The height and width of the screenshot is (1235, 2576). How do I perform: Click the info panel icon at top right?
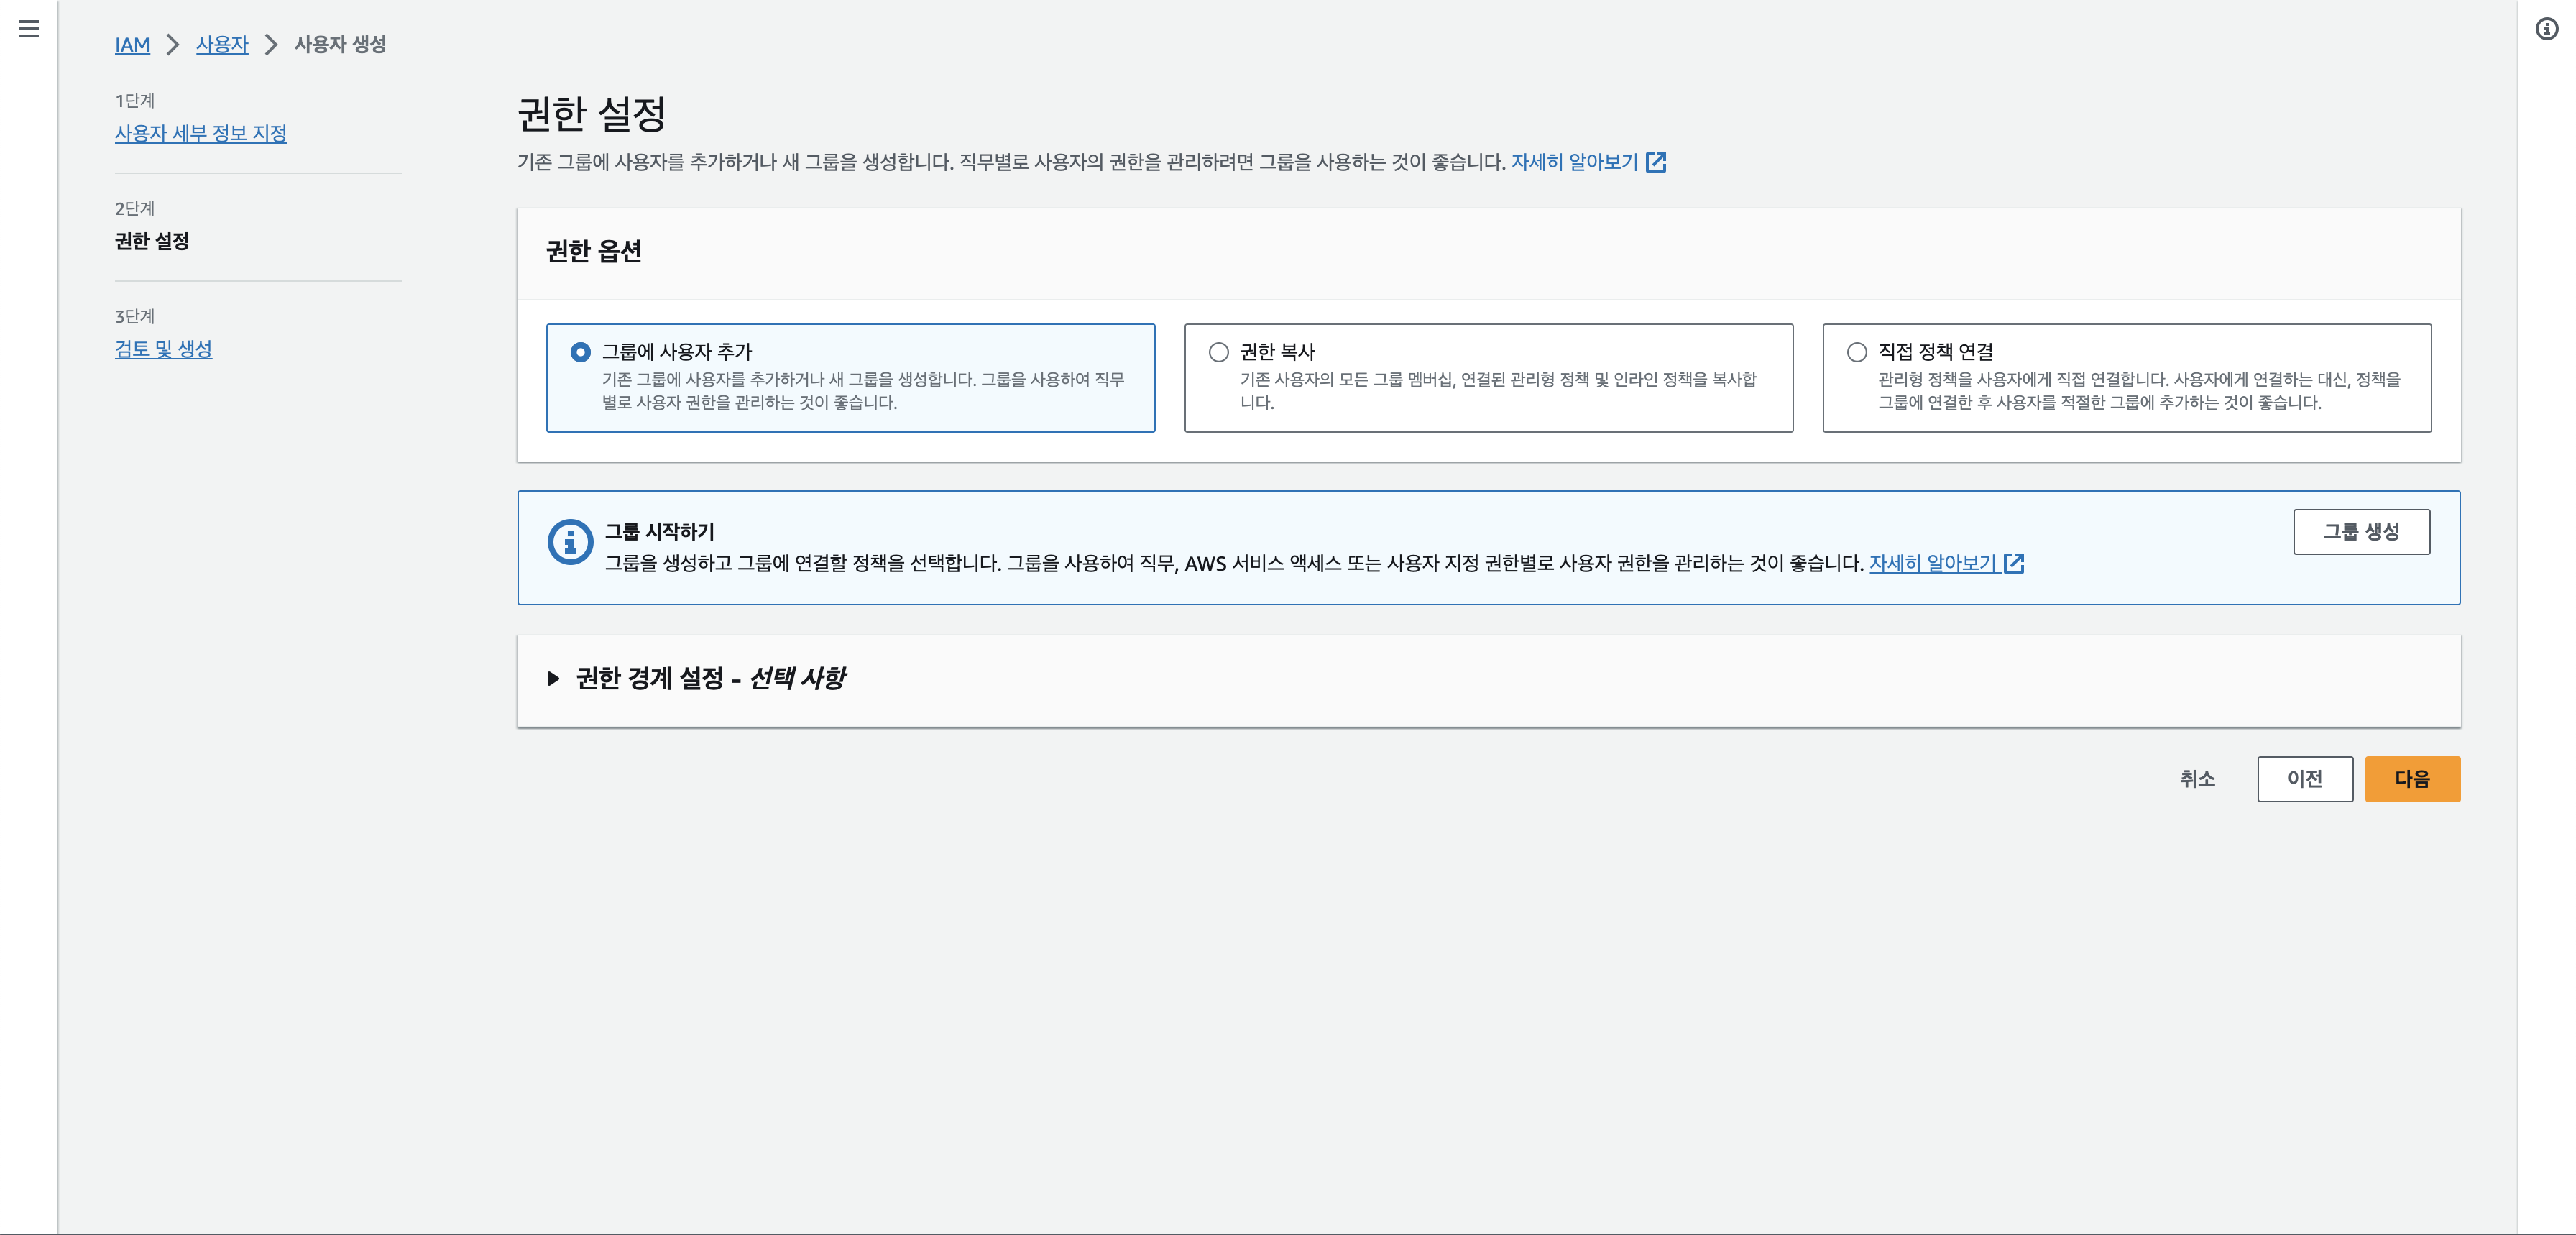click(2546, 29)
